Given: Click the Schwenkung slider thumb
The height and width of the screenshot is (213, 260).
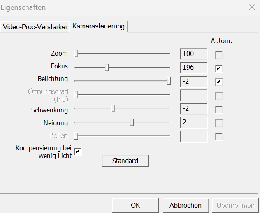Looking at the screenshot, I should [114, 108].
